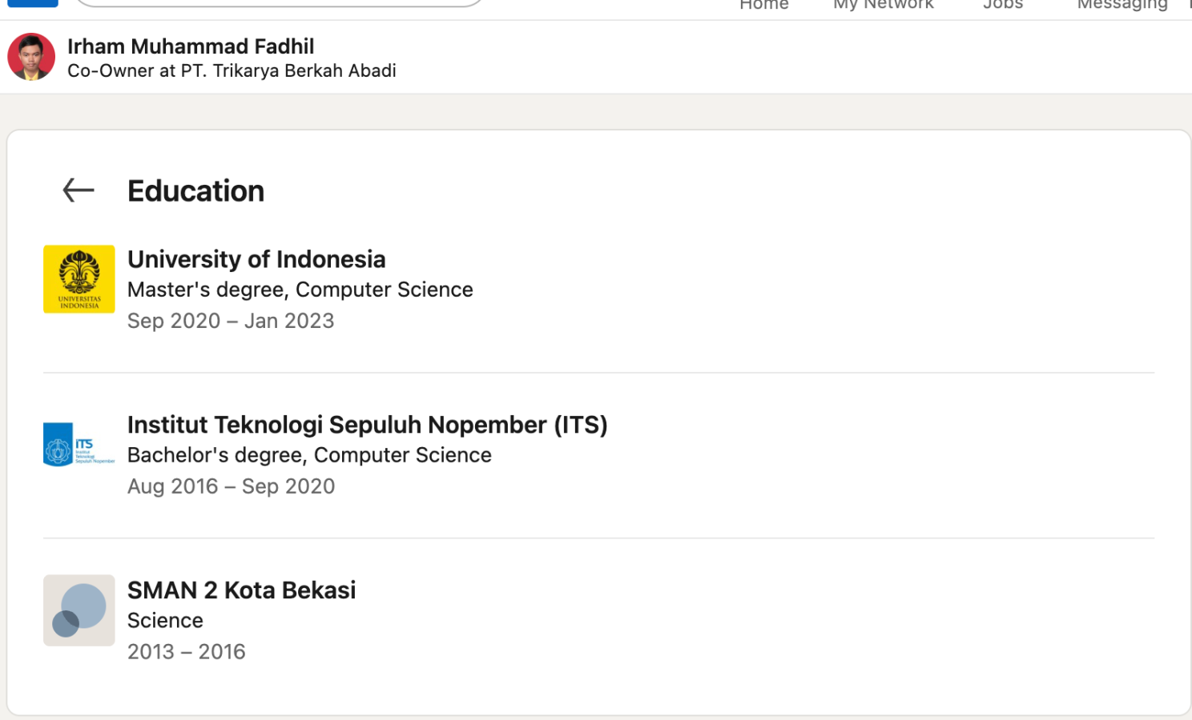
Task: Select the SMAN 2 Kota Bekasi placeholder logo
Action: [79, 610]
